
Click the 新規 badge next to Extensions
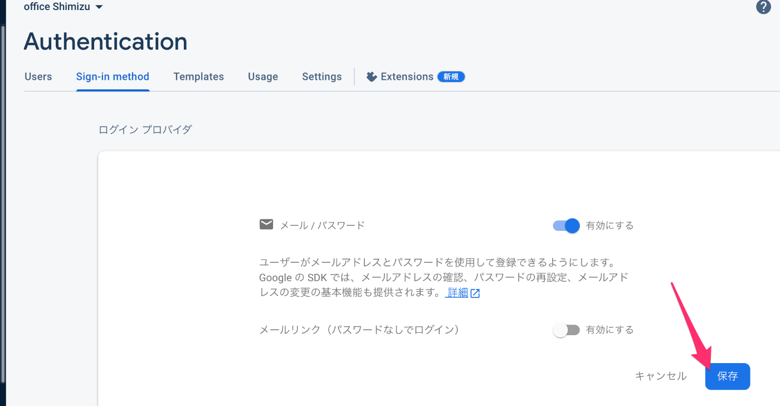coord(451,77)
